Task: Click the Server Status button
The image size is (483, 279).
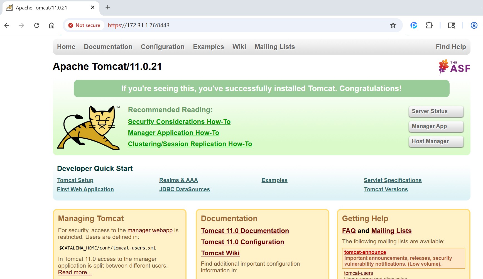Action: tap(436, 111)
